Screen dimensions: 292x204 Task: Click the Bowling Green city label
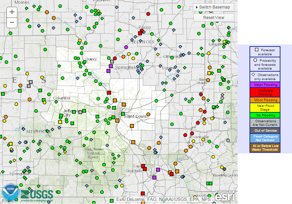pyautogui.click(x=225, y=175)
